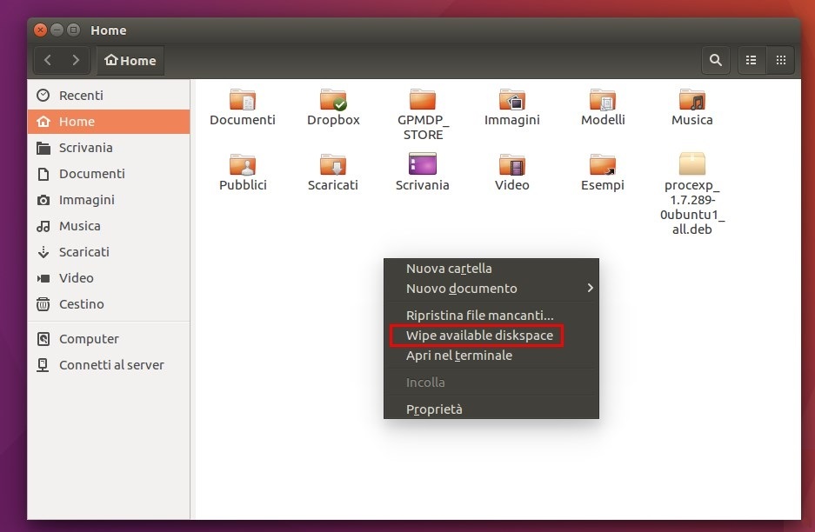
Task: Select Home in the sidebar
Action: pyautogui.click(x=109, y=122)
